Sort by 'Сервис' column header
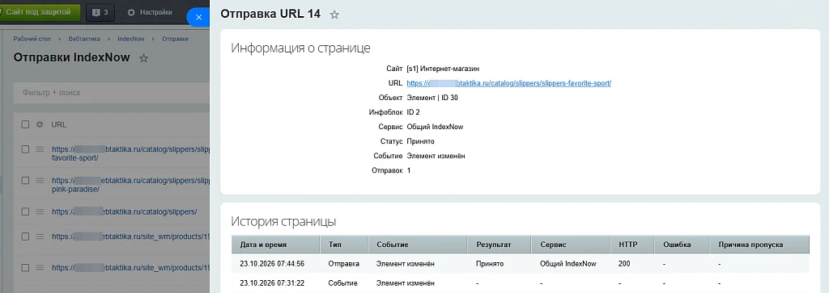The image size is (829, 293). pos(571,245)
